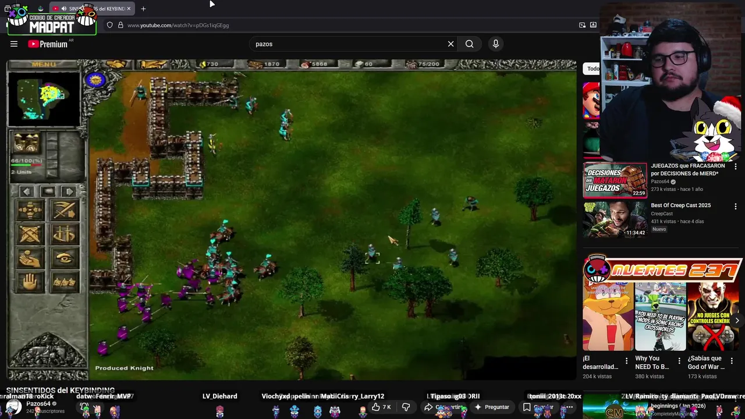This screenshot has width=745, height=419.
Task: Select the 'Todo' filter chip
Action: pos(592,69)
